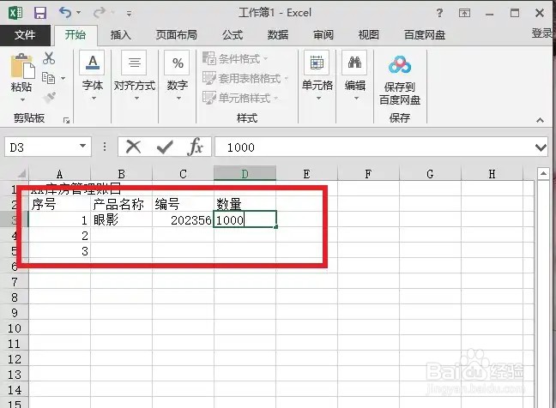Open the Name Box dropdown arrow
The image size is (556, 408).
83,146
